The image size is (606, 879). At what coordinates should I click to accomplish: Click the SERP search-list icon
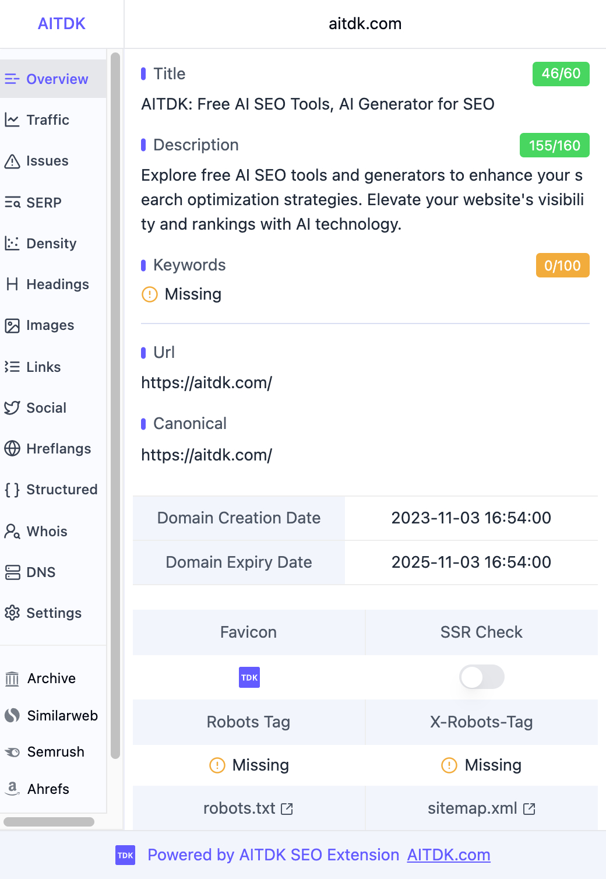click(x=12, y=202)
